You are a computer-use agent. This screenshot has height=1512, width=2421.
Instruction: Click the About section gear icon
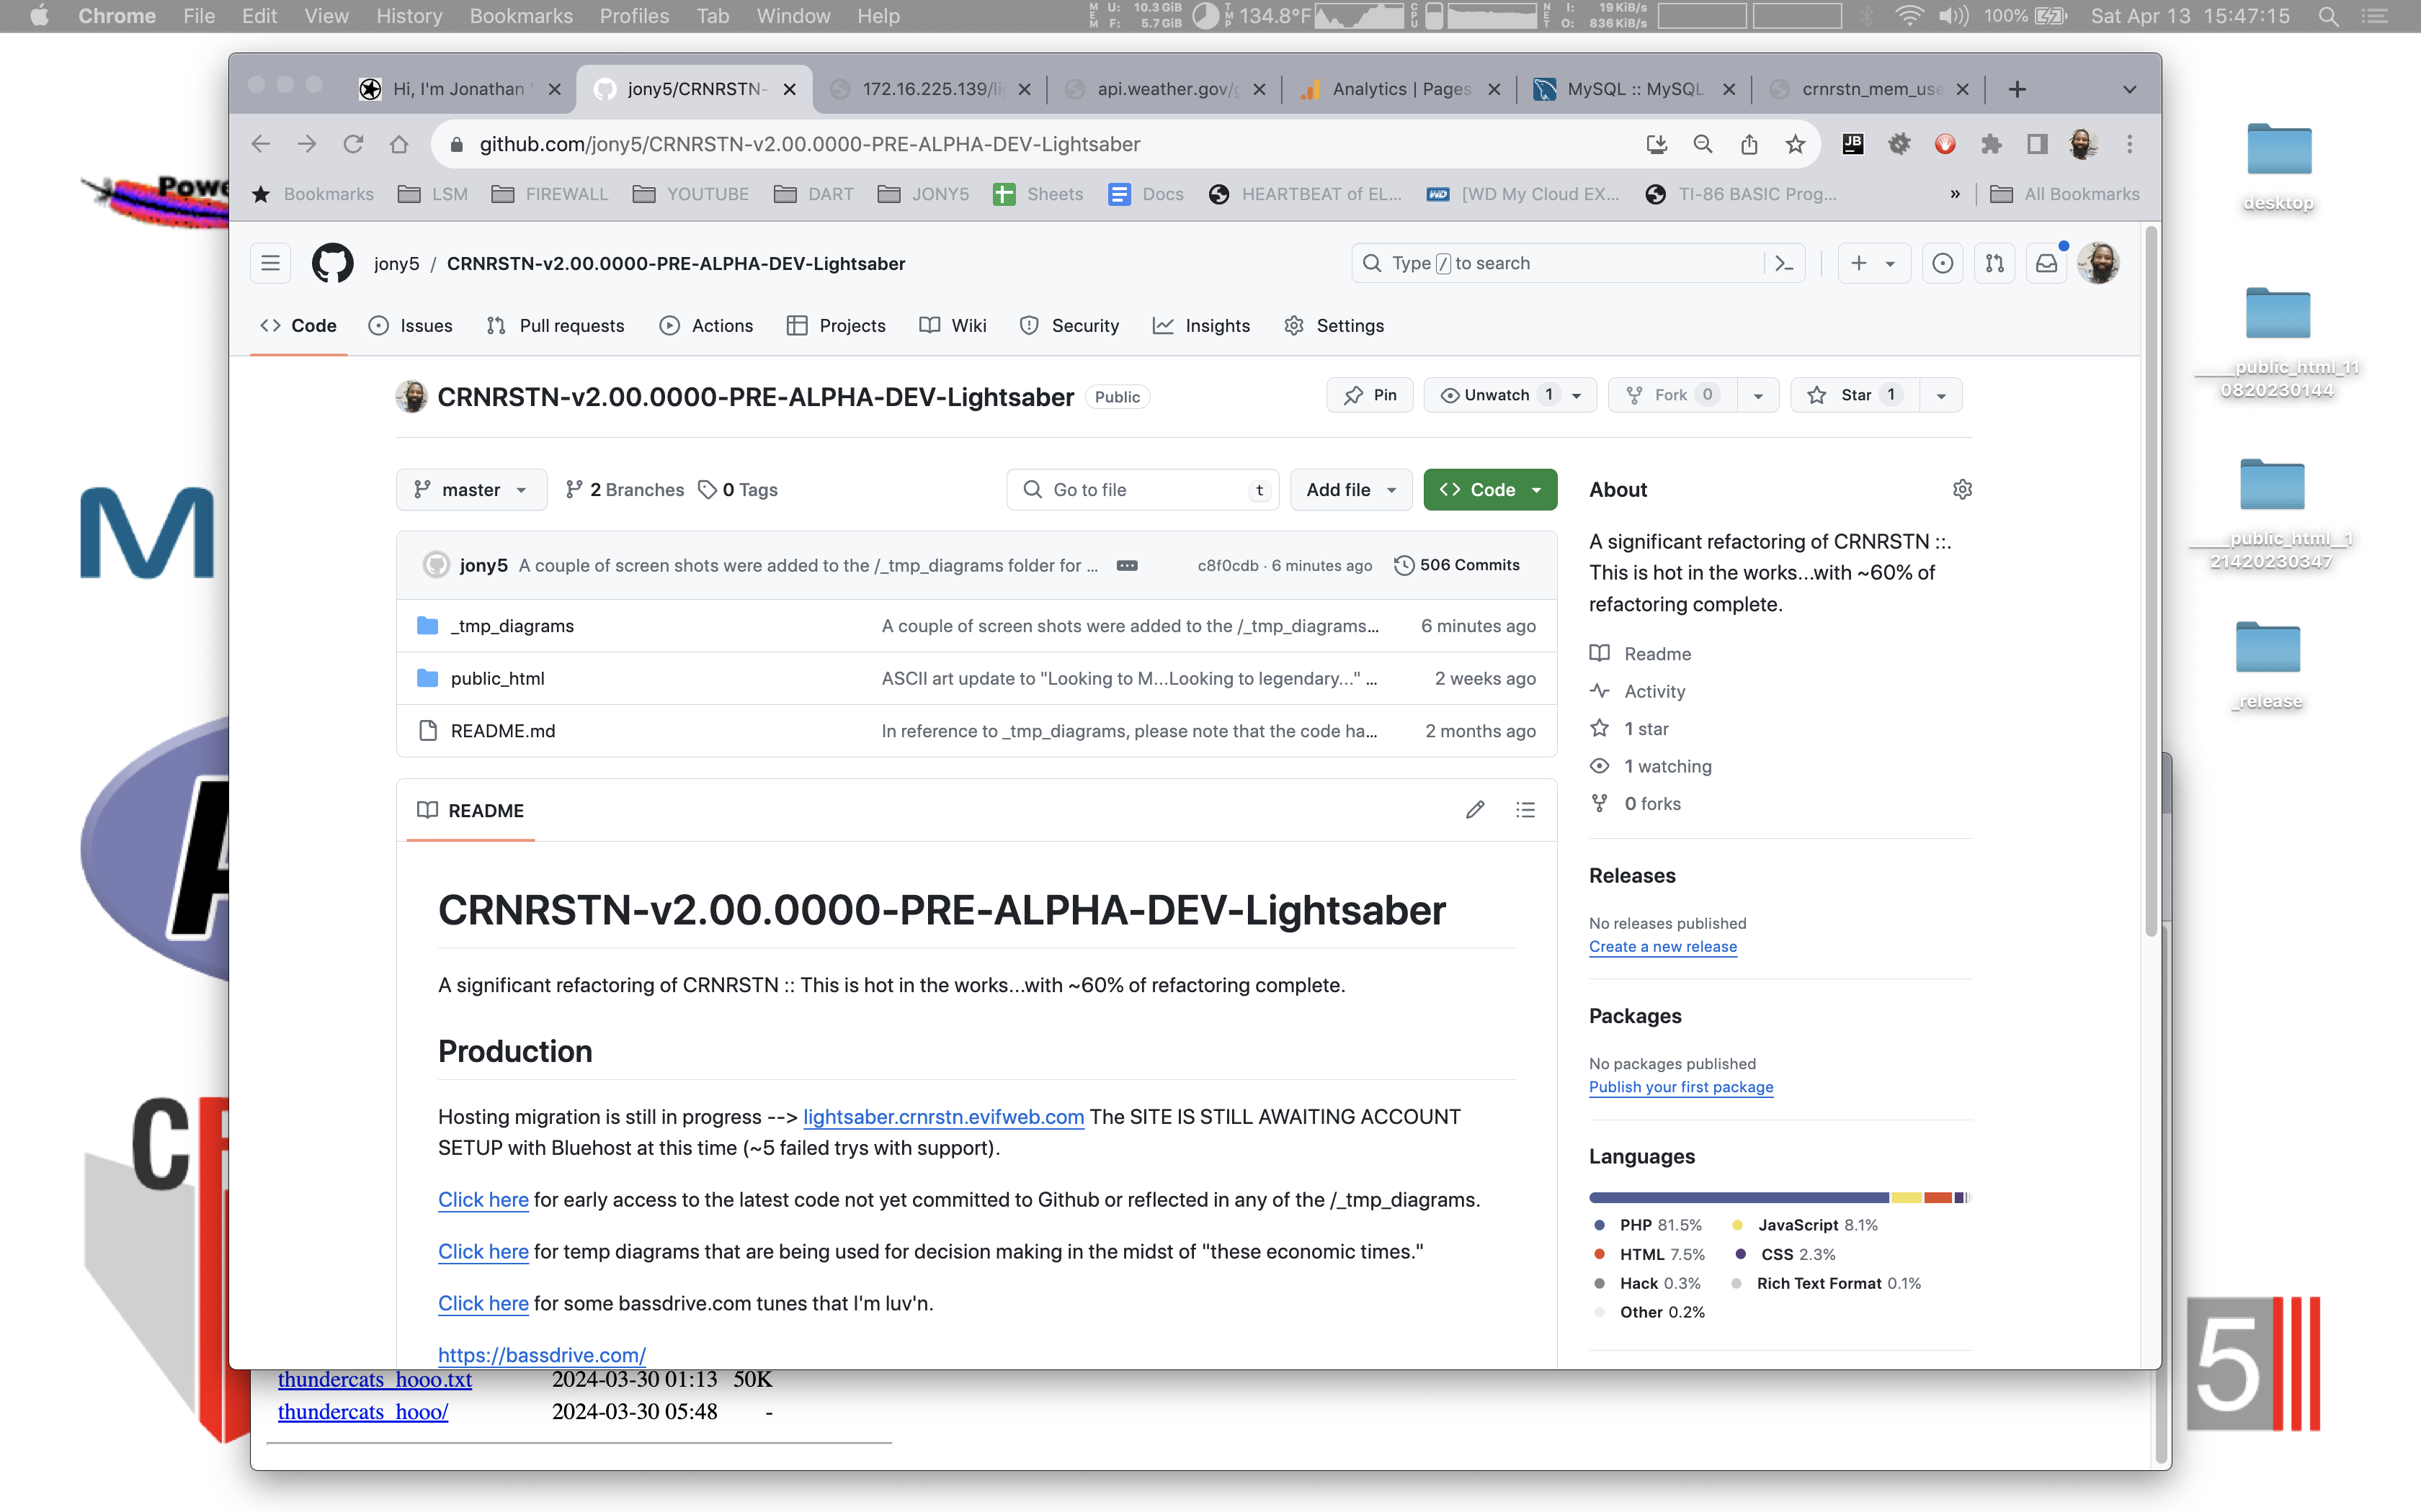coord(1962,489)
